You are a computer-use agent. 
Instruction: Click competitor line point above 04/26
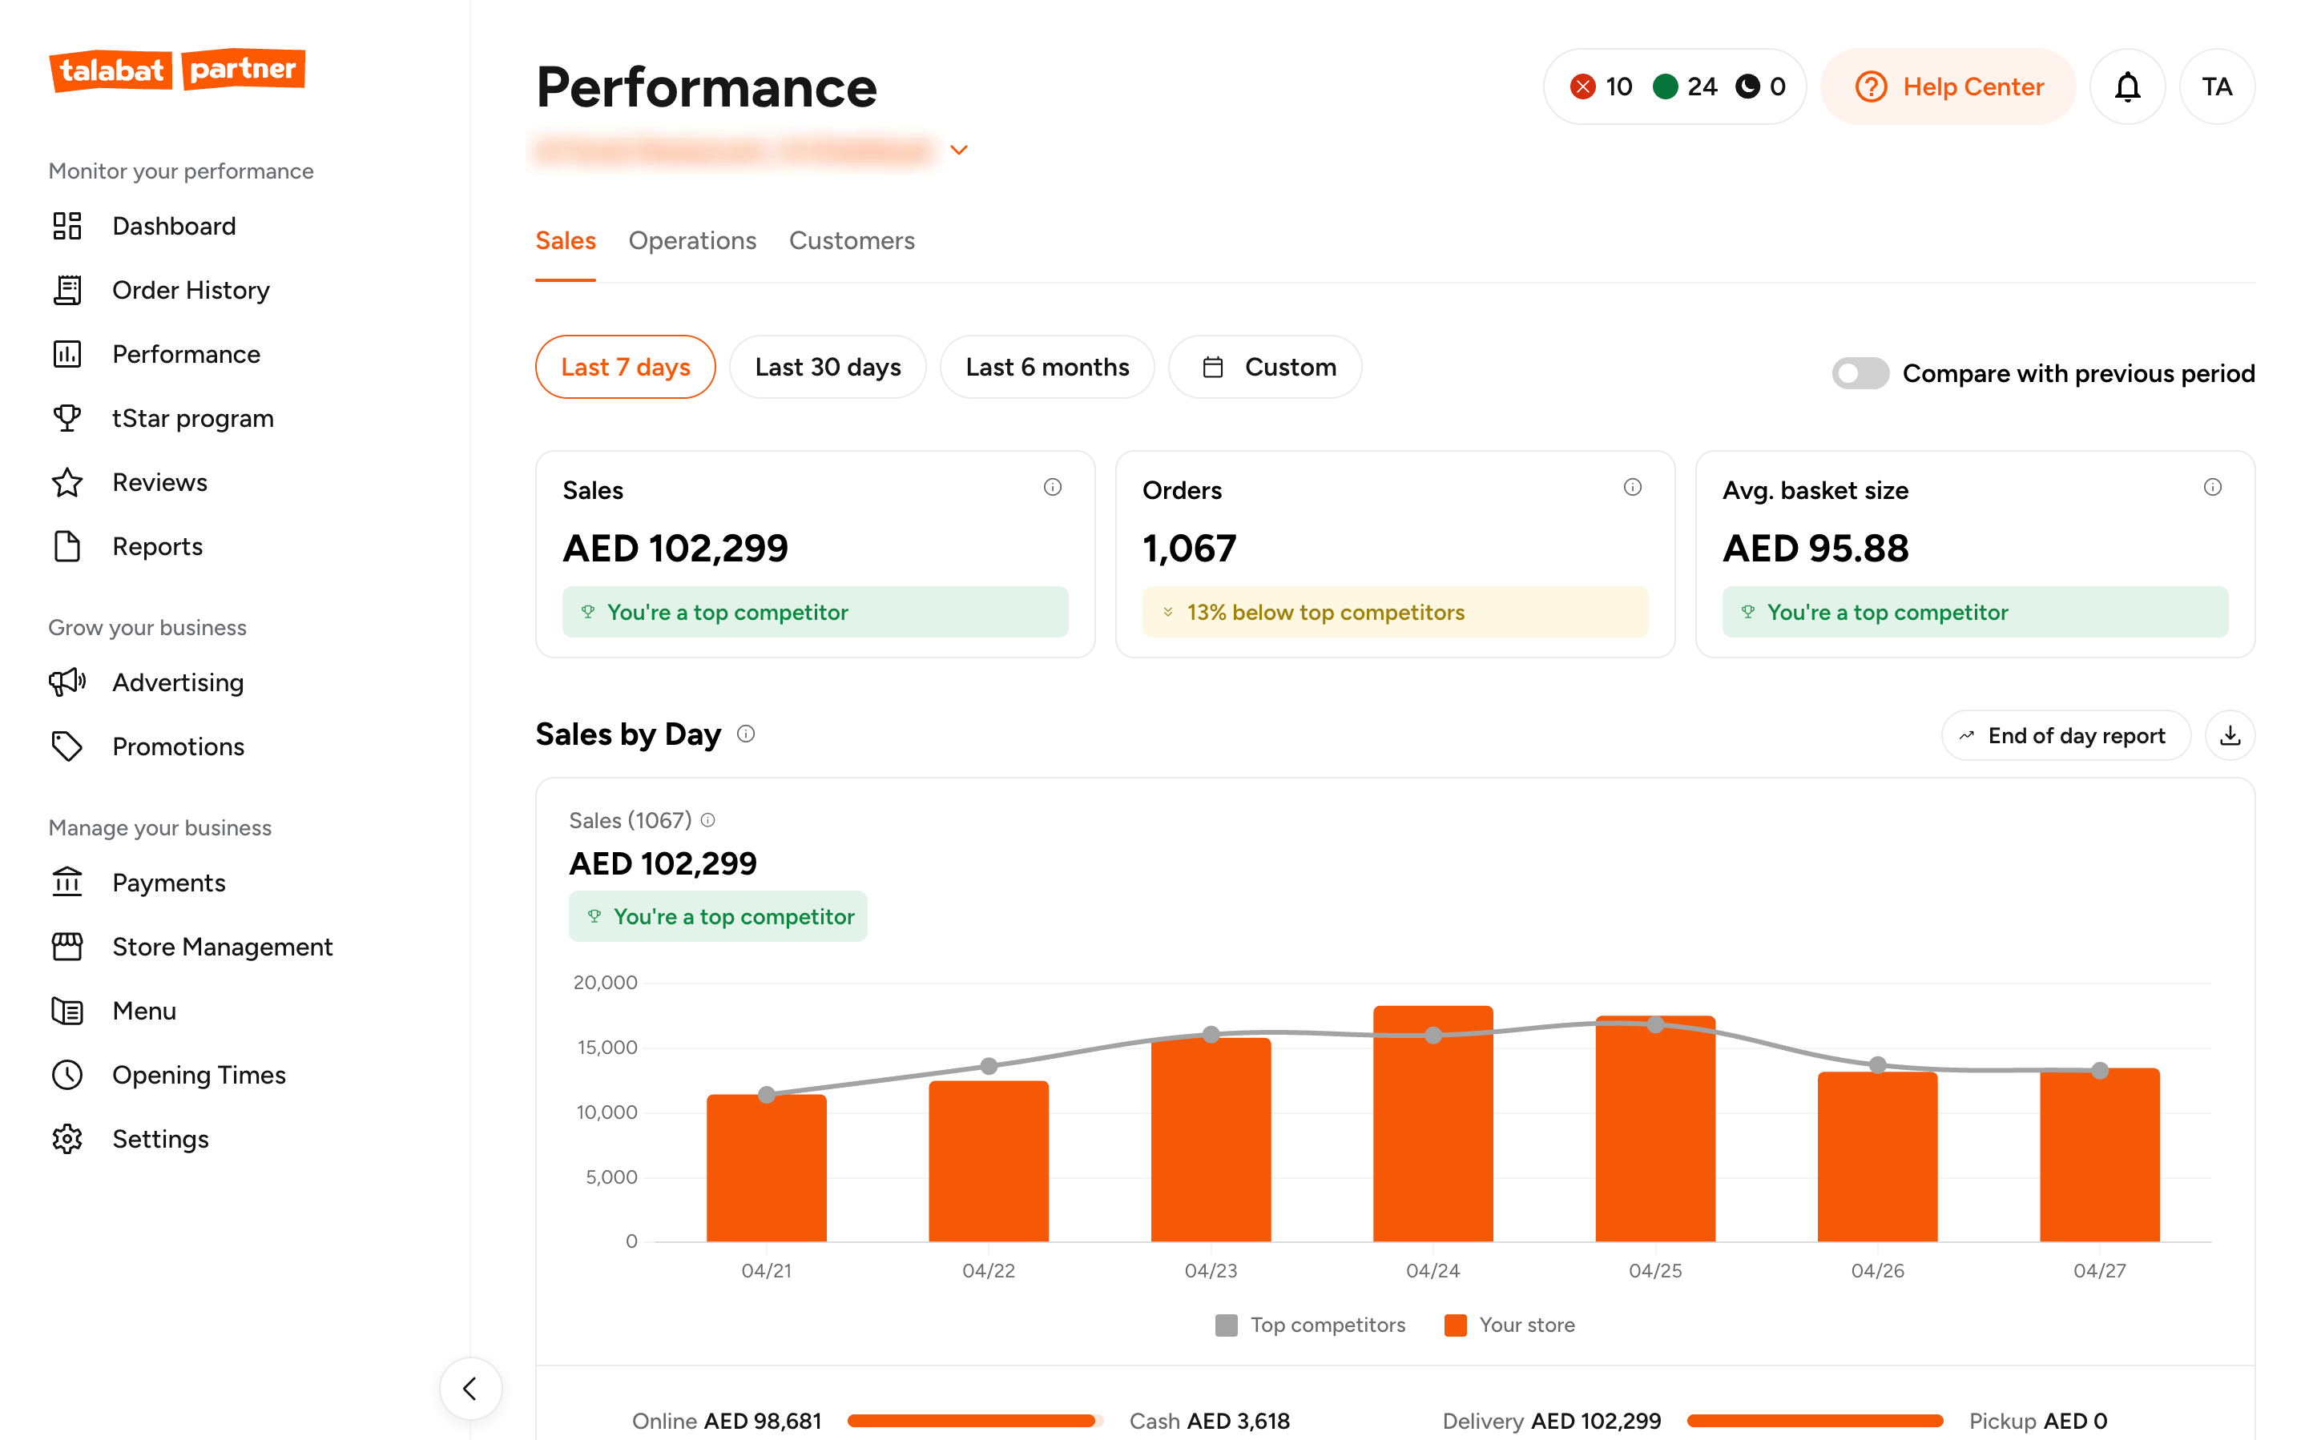click(1878, 1064)
